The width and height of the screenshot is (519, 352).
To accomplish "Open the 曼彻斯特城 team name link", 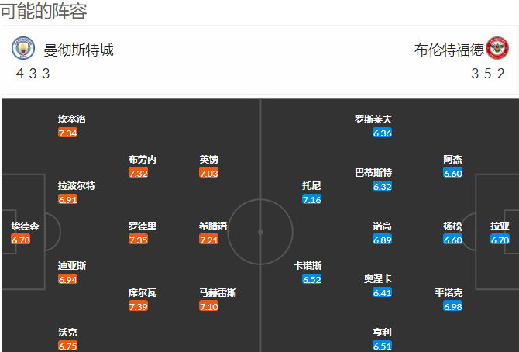I will point(78,50).
